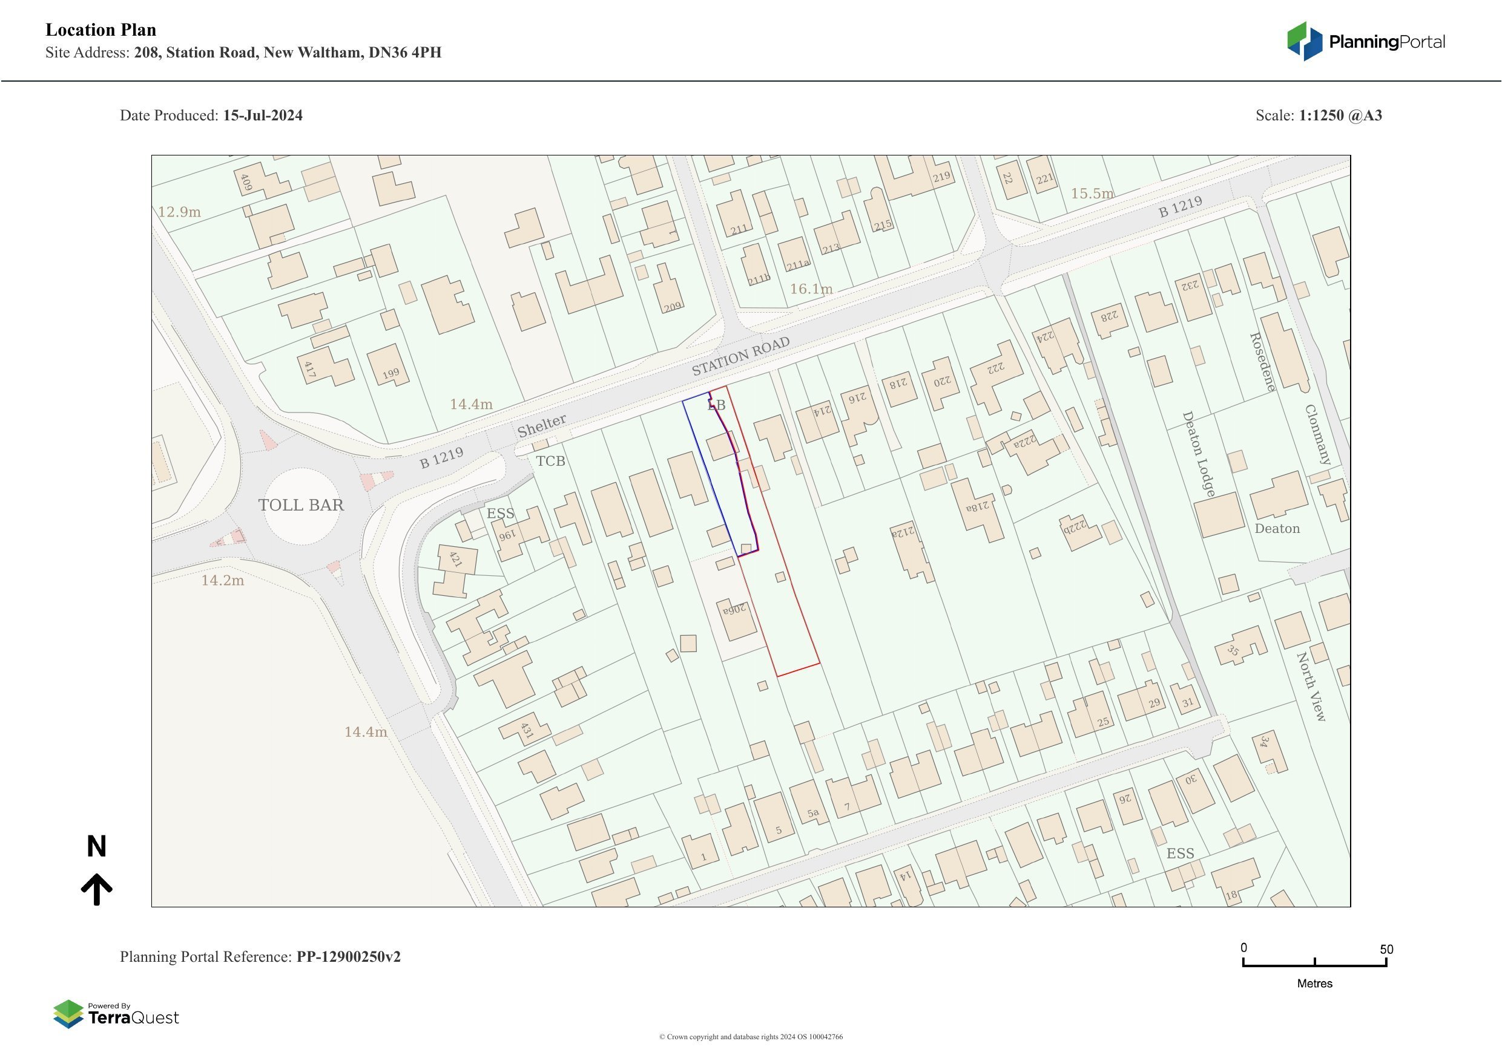Viewport: 1502px width, 1061px height.
Task: Click the Planning Portal Reference number
Action: pos(348,956)
